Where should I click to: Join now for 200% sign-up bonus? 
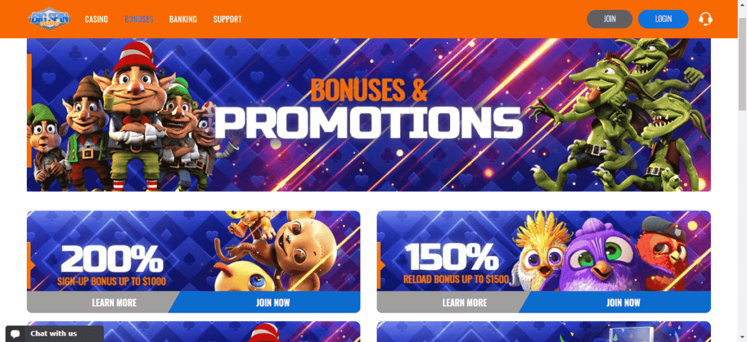(273, 302)
